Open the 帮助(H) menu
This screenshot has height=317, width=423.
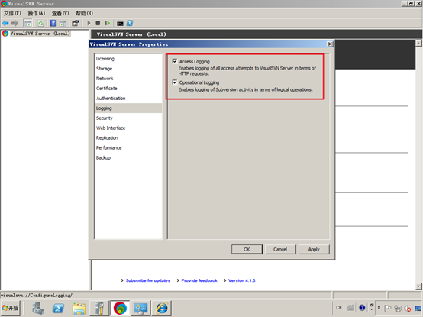click(x=84, y=13)
